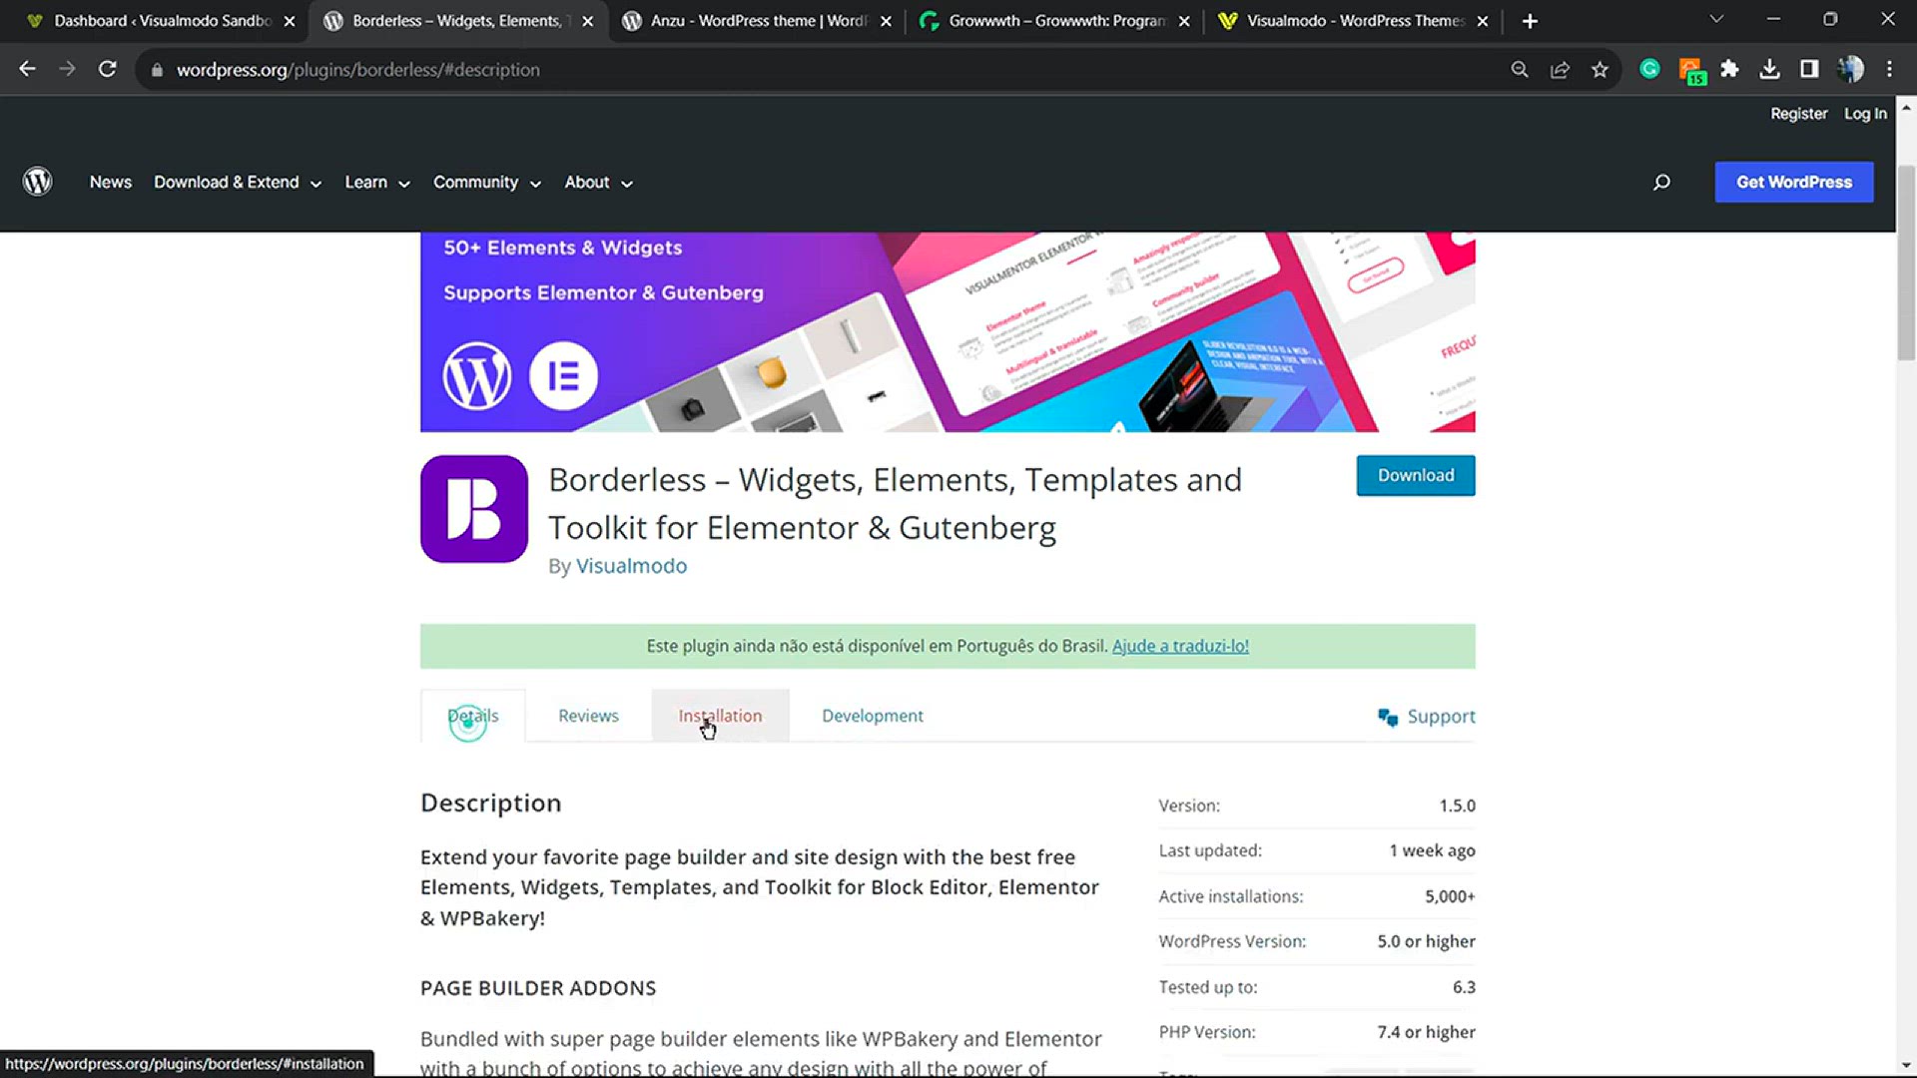This screenshot has width=1917, height=1078.
Task: Click the vertical page scrollbar thumb
Action: click(x=1906, y=262)
